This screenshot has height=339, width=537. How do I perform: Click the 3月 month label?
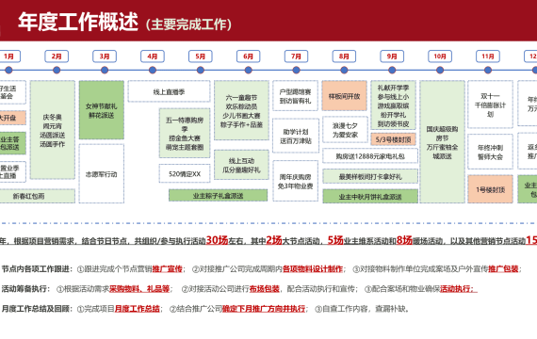[105, 56]
